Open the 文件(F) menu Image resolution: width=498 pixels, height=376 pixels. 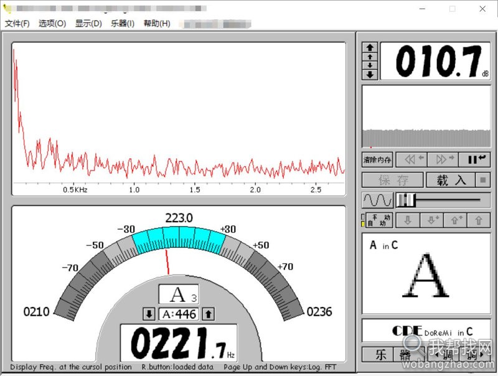(17, 24)
